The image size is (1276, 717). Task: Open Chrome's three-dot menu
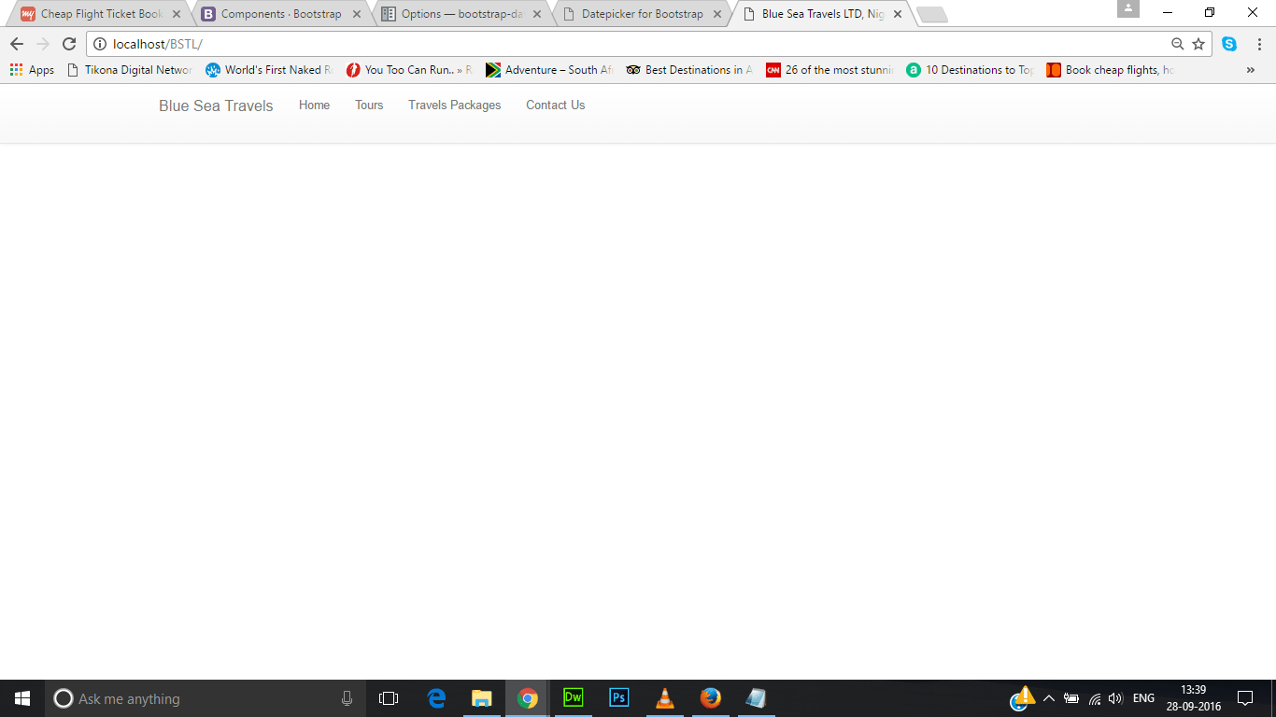pyautogui.click(x=1259, y=44)
